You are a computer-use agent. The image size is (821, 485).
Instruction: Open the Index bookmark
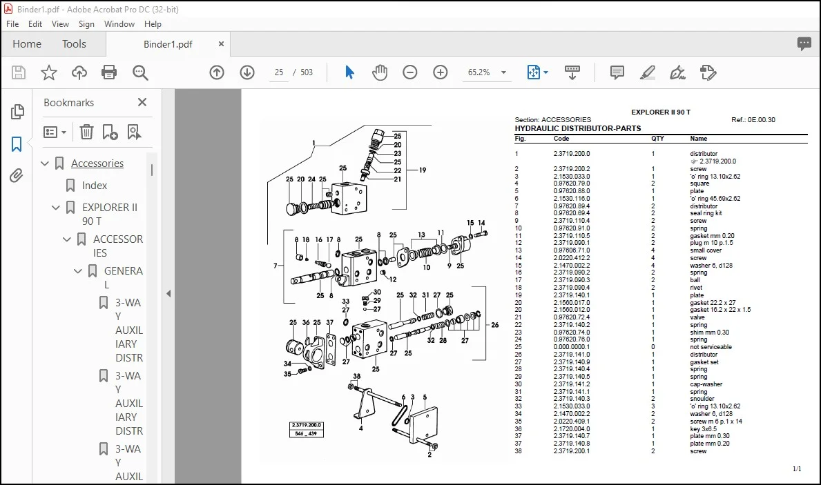[x=94, y=186]
